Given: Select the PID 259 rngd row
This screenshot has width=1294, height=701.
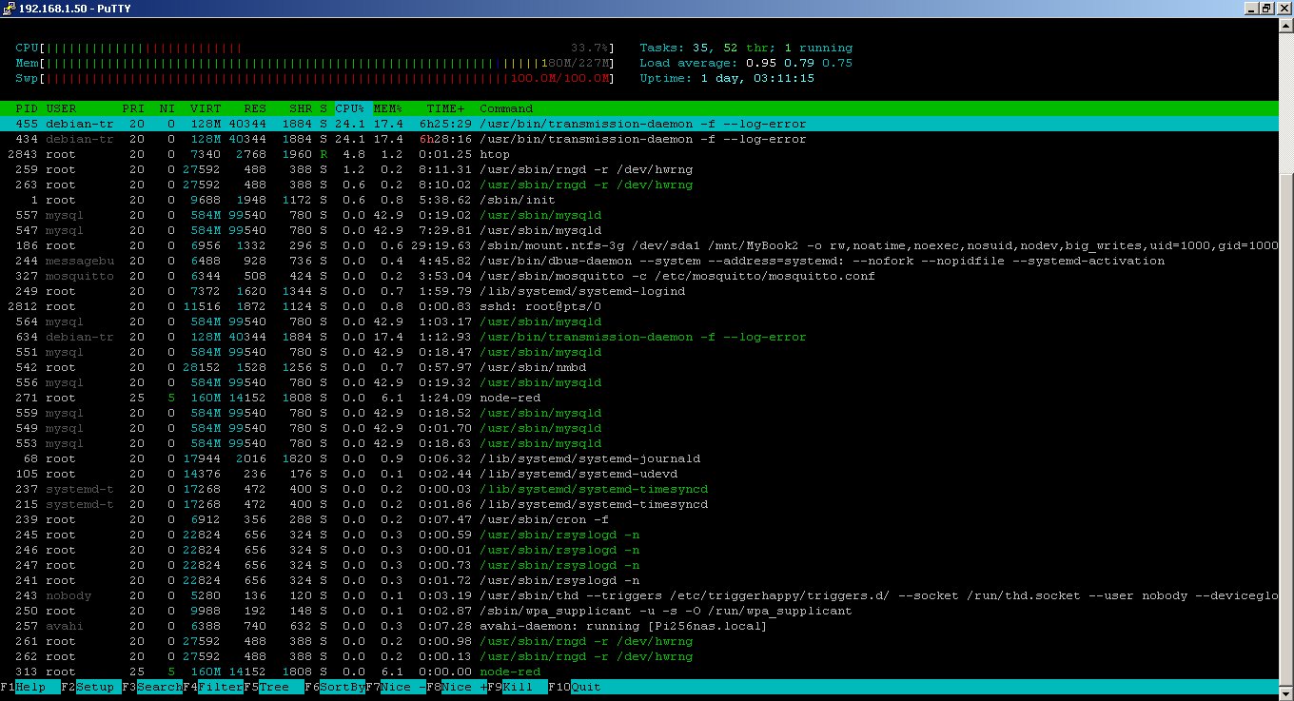Looking at the screenshot, I should click(x=639, y=169).
